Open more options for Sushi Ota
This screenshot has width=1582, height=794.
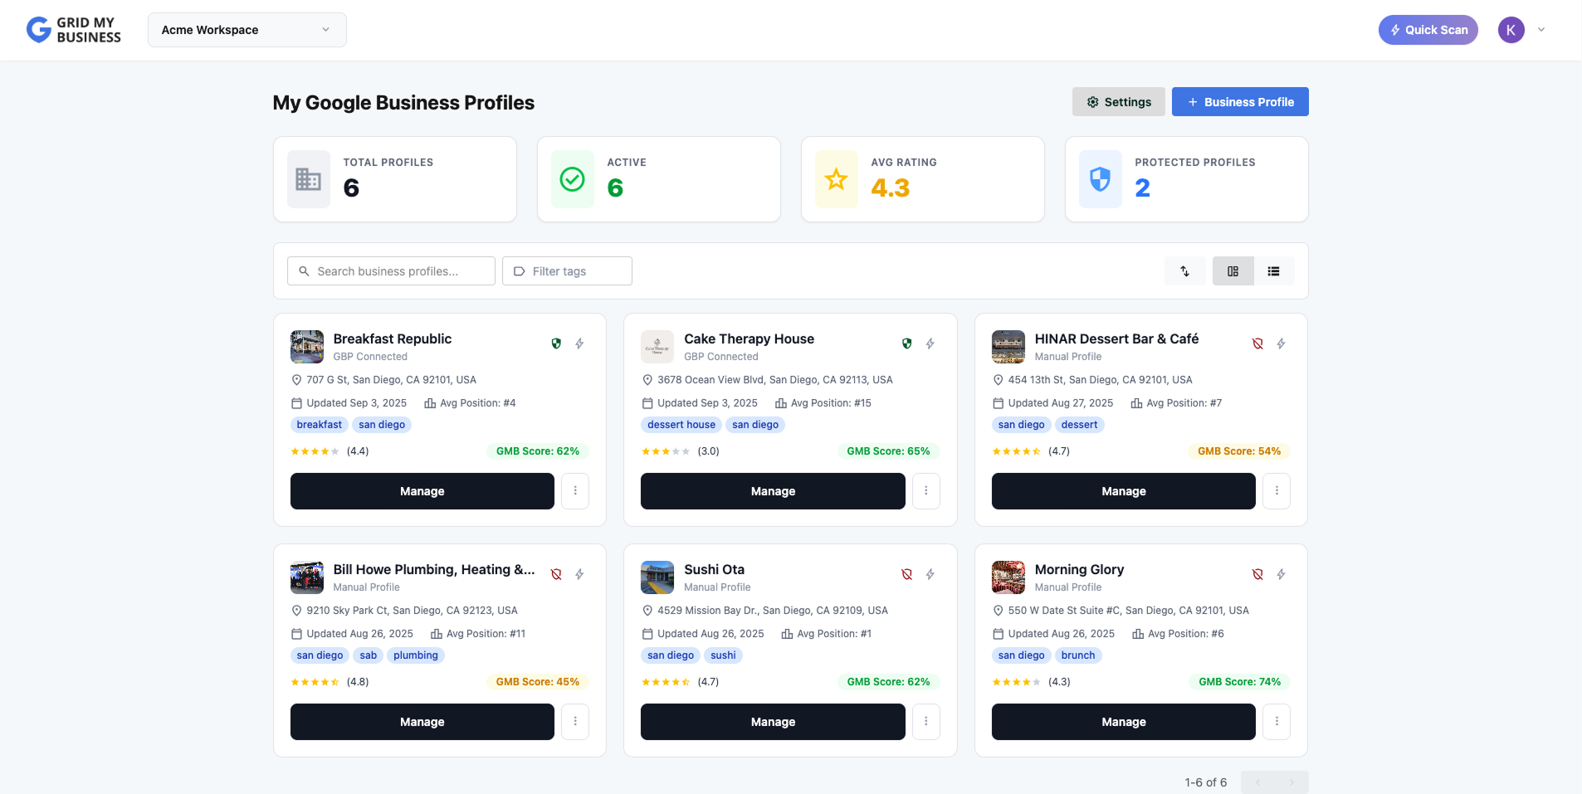point(925,722)
